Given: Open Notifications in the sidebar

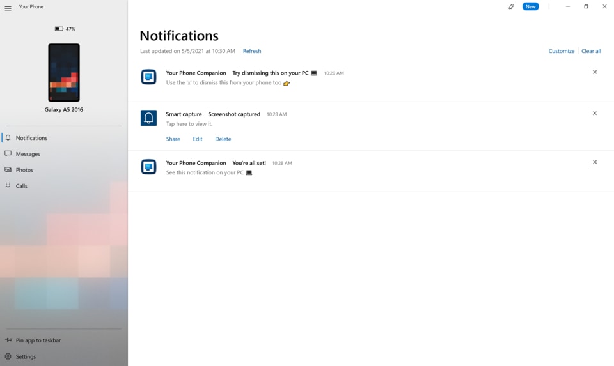Looking at the screenshot, I should pyautogui.click(x=64, y=137).
